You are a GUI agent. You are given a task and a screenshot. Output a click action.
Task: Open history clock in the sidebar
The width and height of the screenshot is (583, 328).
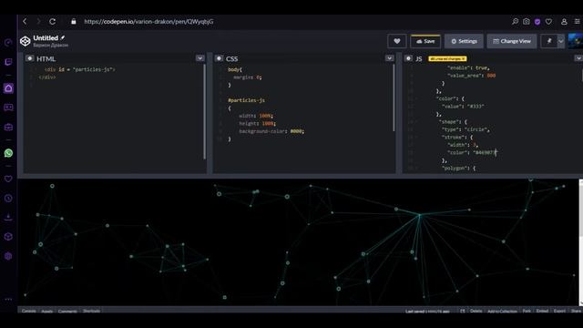click(8, 199)
